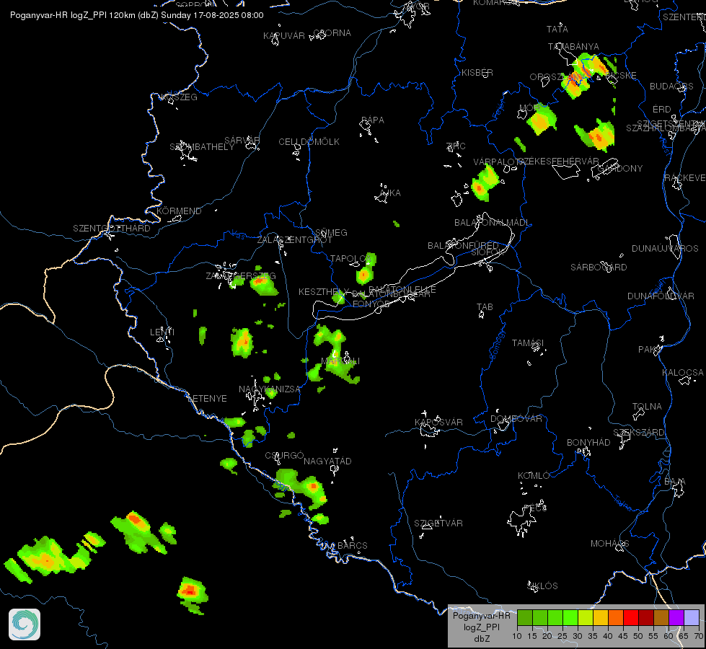Click the "TATABÁNYA" city label
Viewport: 706px width, 649px height.
pos(573,47)
